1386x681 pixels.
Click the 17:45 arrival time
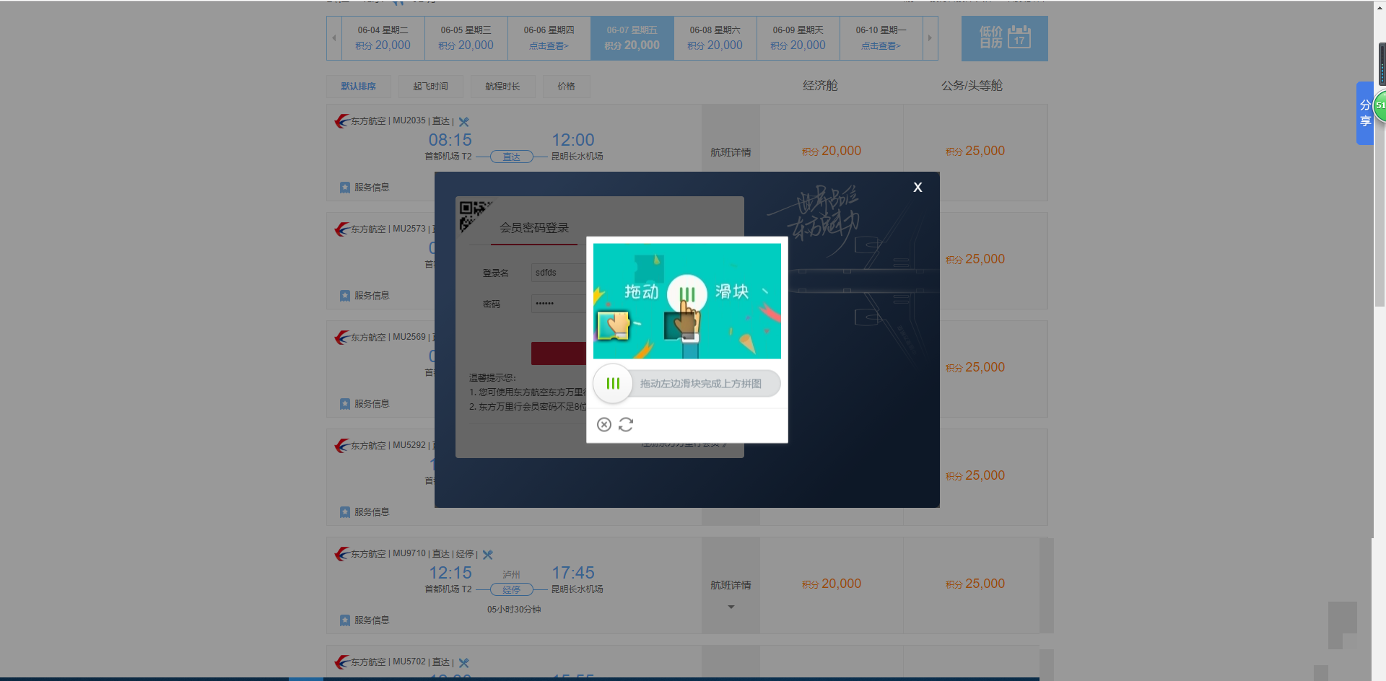[573, 573]
